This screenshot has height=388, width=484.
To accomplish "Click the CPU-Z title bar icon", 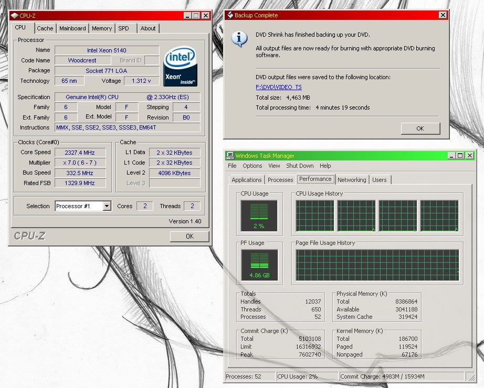I will [14, 16].
